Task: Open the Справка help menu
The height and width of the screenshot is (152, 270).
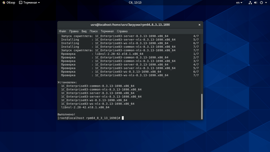Action: tap(122, 31)
